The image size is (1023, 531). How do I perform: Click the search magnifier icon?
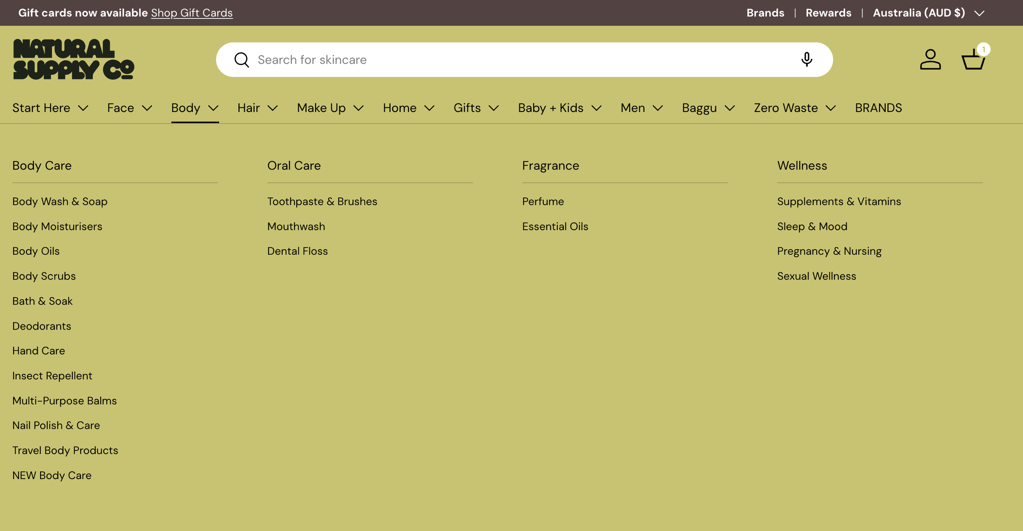point(241,60)
